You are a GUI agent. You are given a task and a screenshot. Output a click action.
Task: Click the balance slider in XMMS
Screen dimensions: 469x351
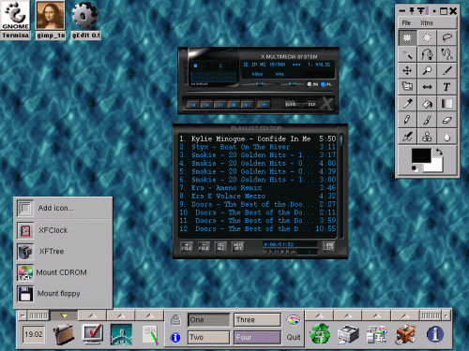pos(293,84)
